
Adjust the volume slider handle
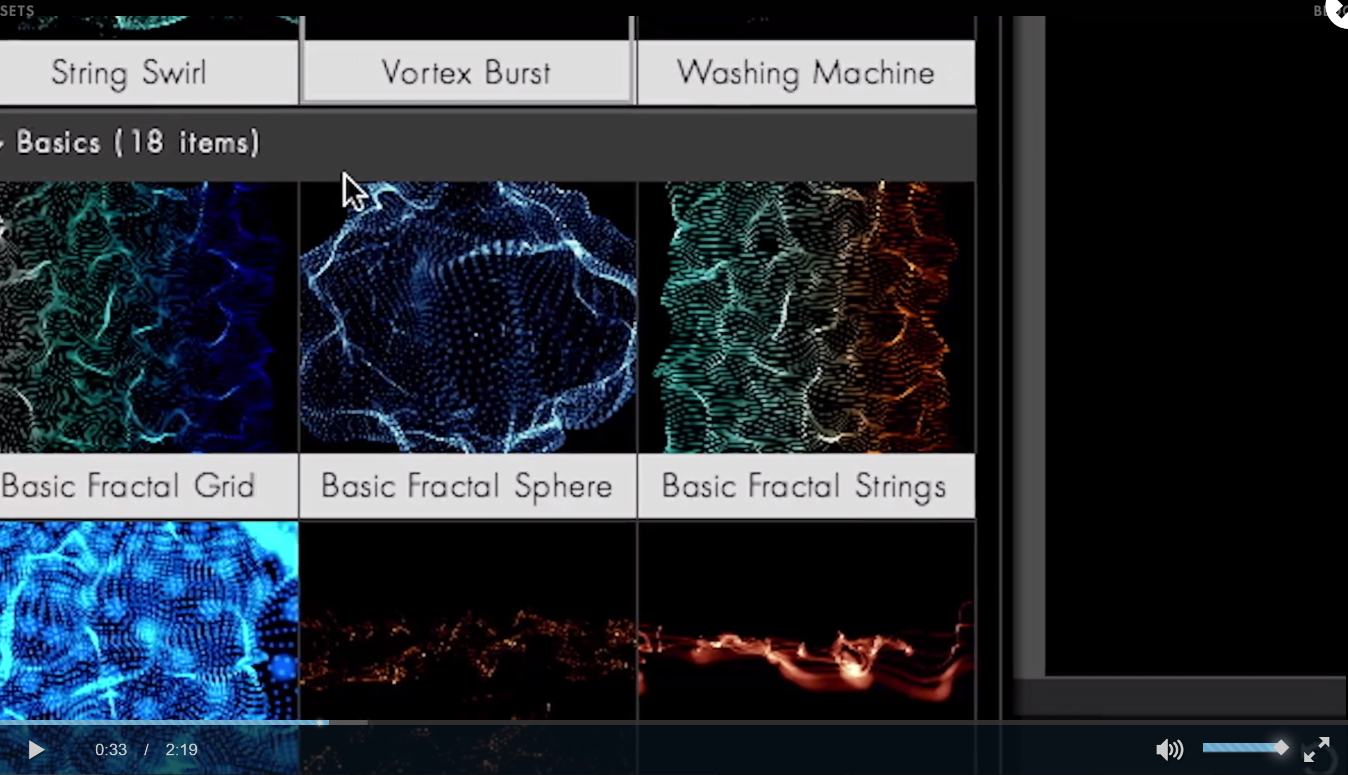click(x=1281, y=748)
